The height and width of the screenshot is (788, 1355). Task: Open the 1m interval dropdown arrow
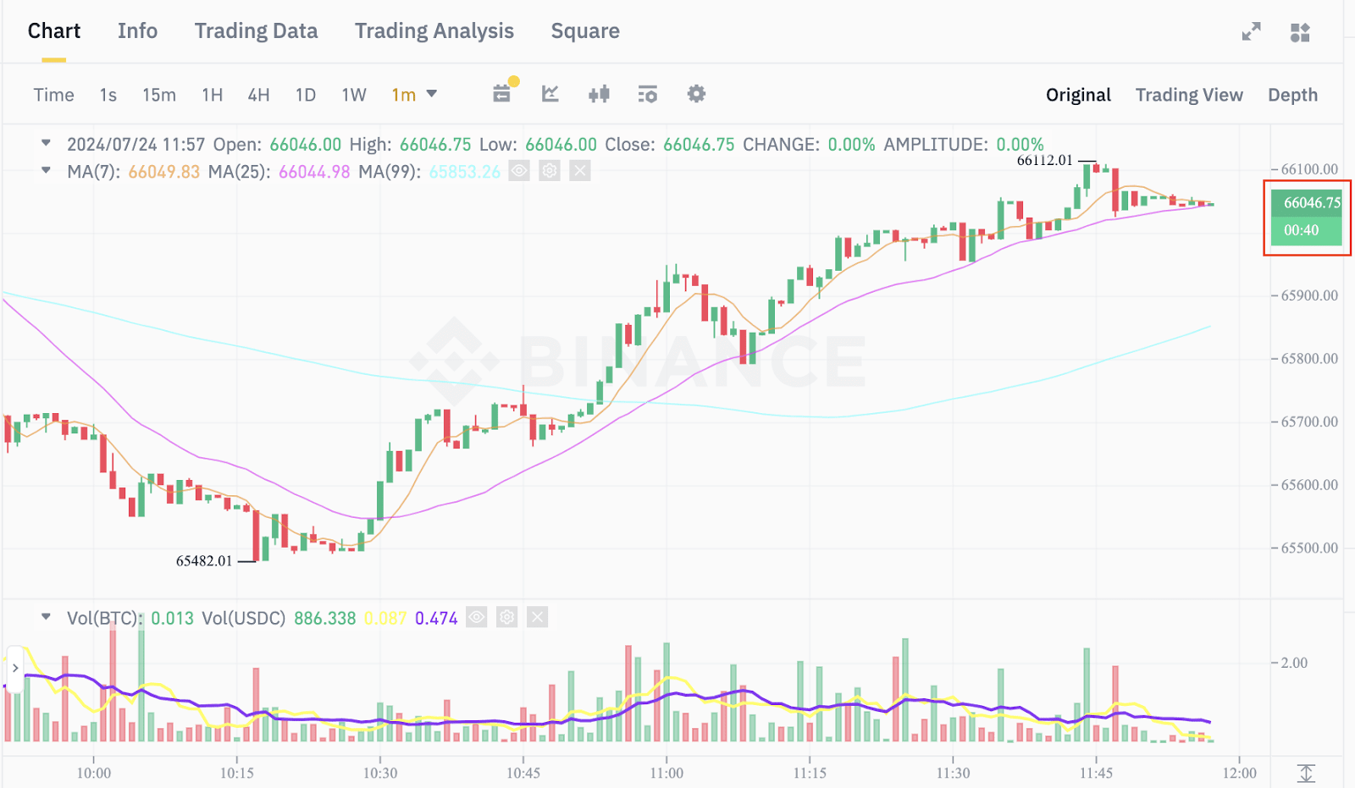(x=432, y=94)
